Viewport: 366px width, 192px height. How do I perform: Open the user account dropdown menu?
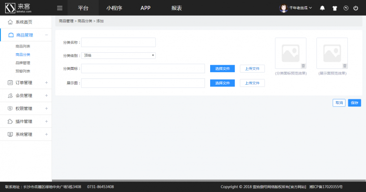pos(298,8)
